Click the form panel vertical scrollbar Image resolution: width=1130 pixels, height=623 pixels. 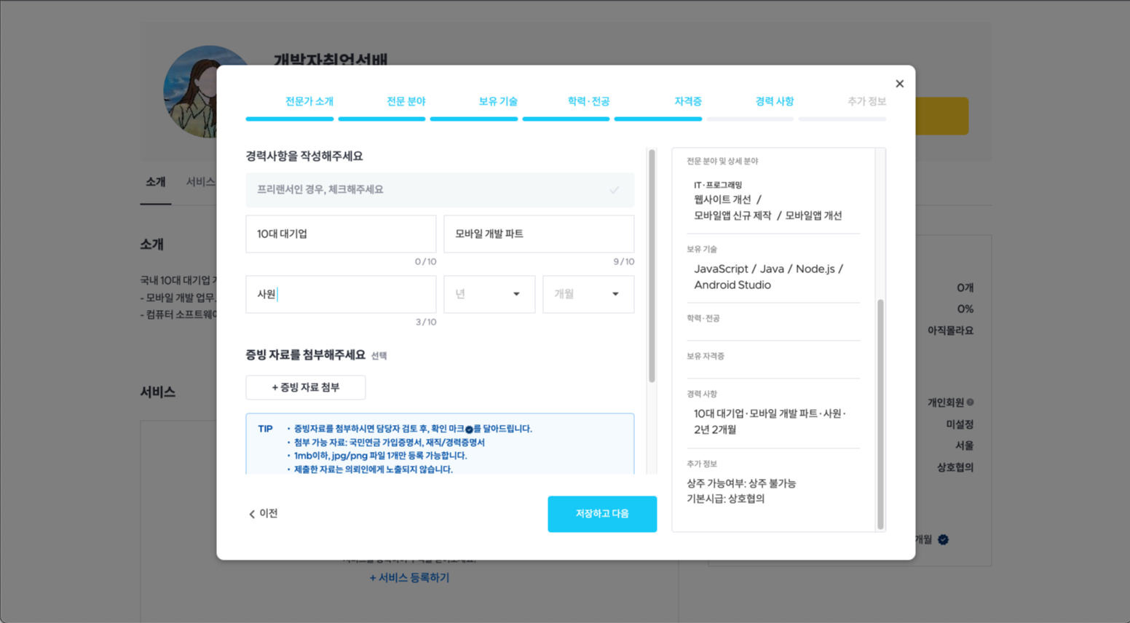pyautogui.click(x=652, y=266)
